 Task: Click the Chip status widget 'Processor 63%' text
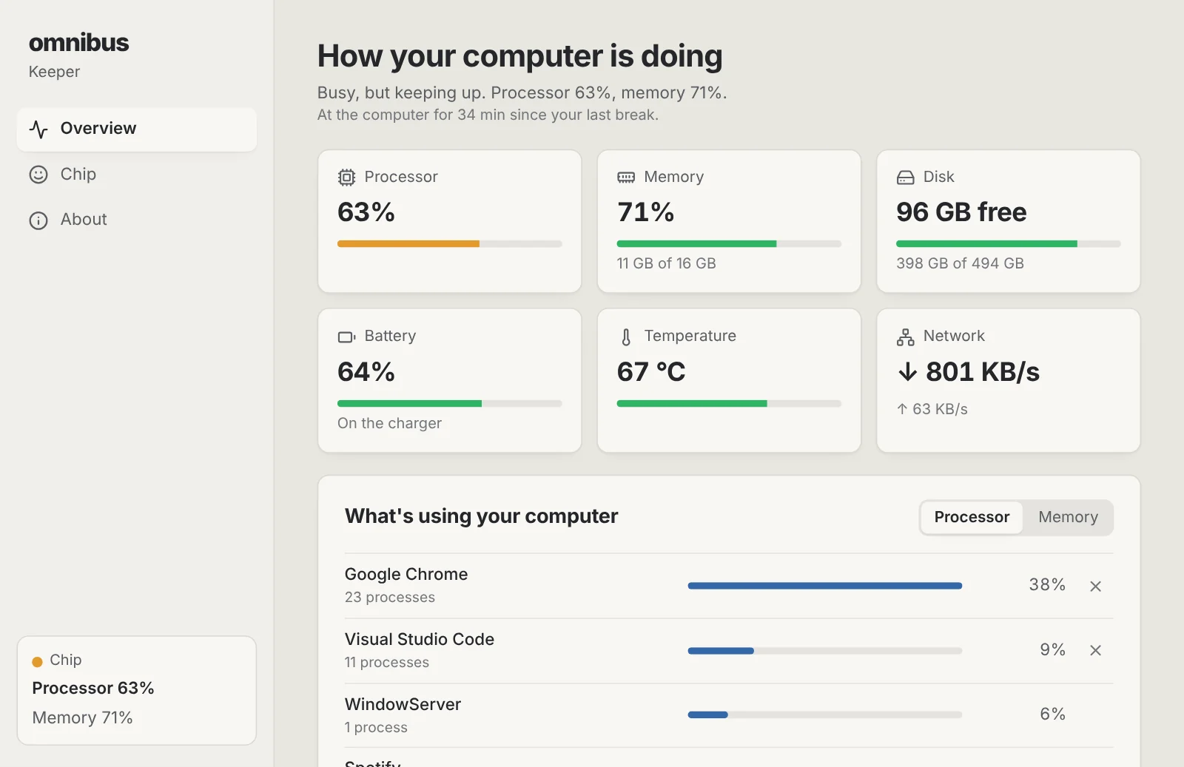coord(93,688)
